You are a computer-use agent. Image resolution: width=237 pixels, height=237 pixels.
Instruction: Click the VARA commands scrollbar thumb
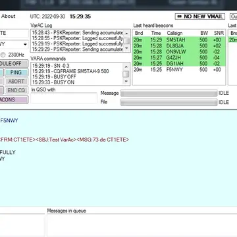click(x=126, y=74)
